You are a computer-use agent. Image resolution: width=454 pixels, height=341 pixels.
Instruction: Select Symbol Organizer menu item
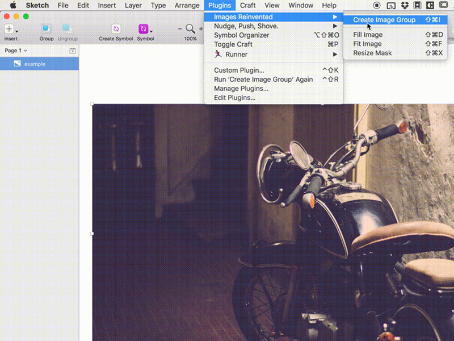click(x=274, y=35)
